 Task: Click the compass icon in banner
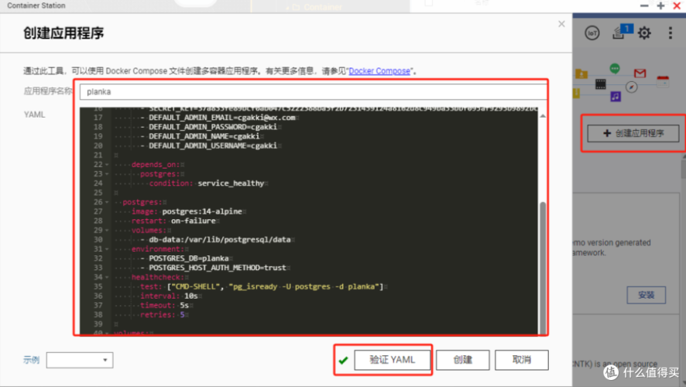point(631,87)
